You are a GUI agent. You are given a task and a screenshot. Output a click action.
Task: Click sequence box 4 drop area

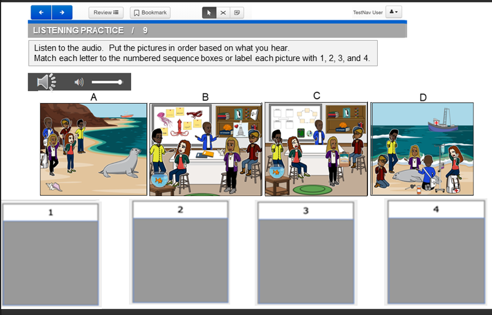435,261
